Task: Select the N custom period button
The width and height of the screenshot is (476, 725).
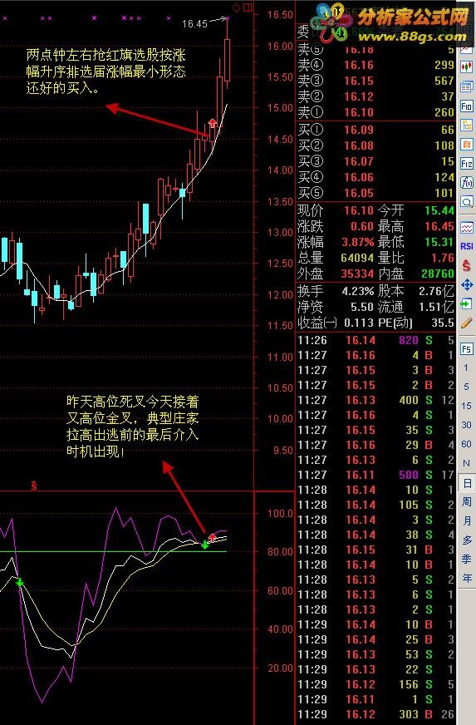Action: 466,463
